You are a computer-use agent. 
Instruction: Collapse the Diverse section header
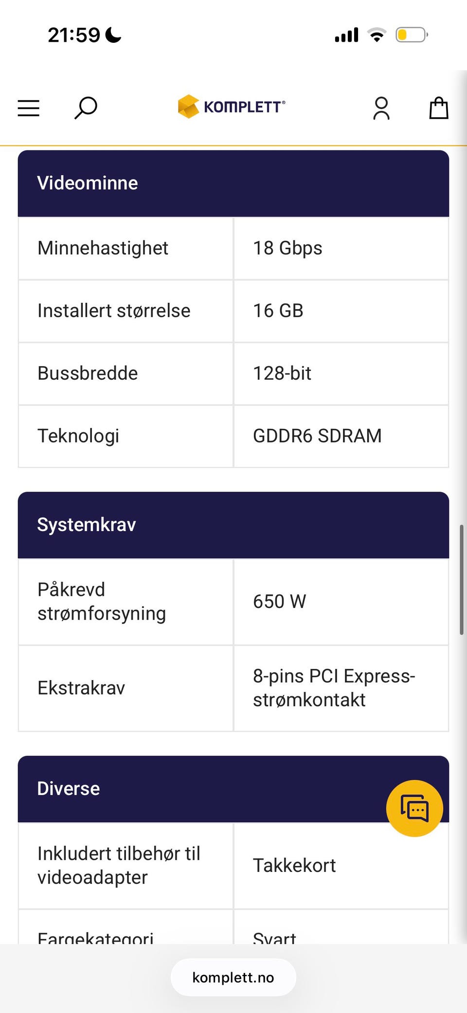click(x=233, y=789)
